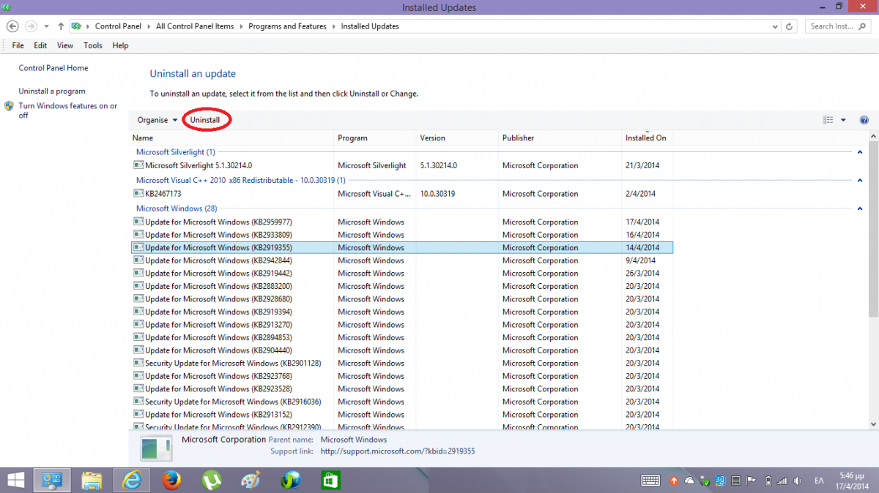
Task: Open File Explorer from the taskbar
Action: [92, 480]
